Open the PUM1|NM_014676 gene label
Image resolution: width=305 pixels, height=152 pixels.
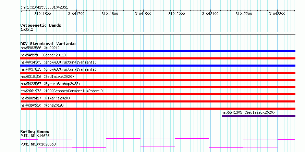point(35,136)
